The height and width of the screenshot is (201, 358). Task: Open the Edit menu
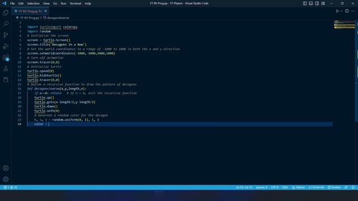(21, 3)
